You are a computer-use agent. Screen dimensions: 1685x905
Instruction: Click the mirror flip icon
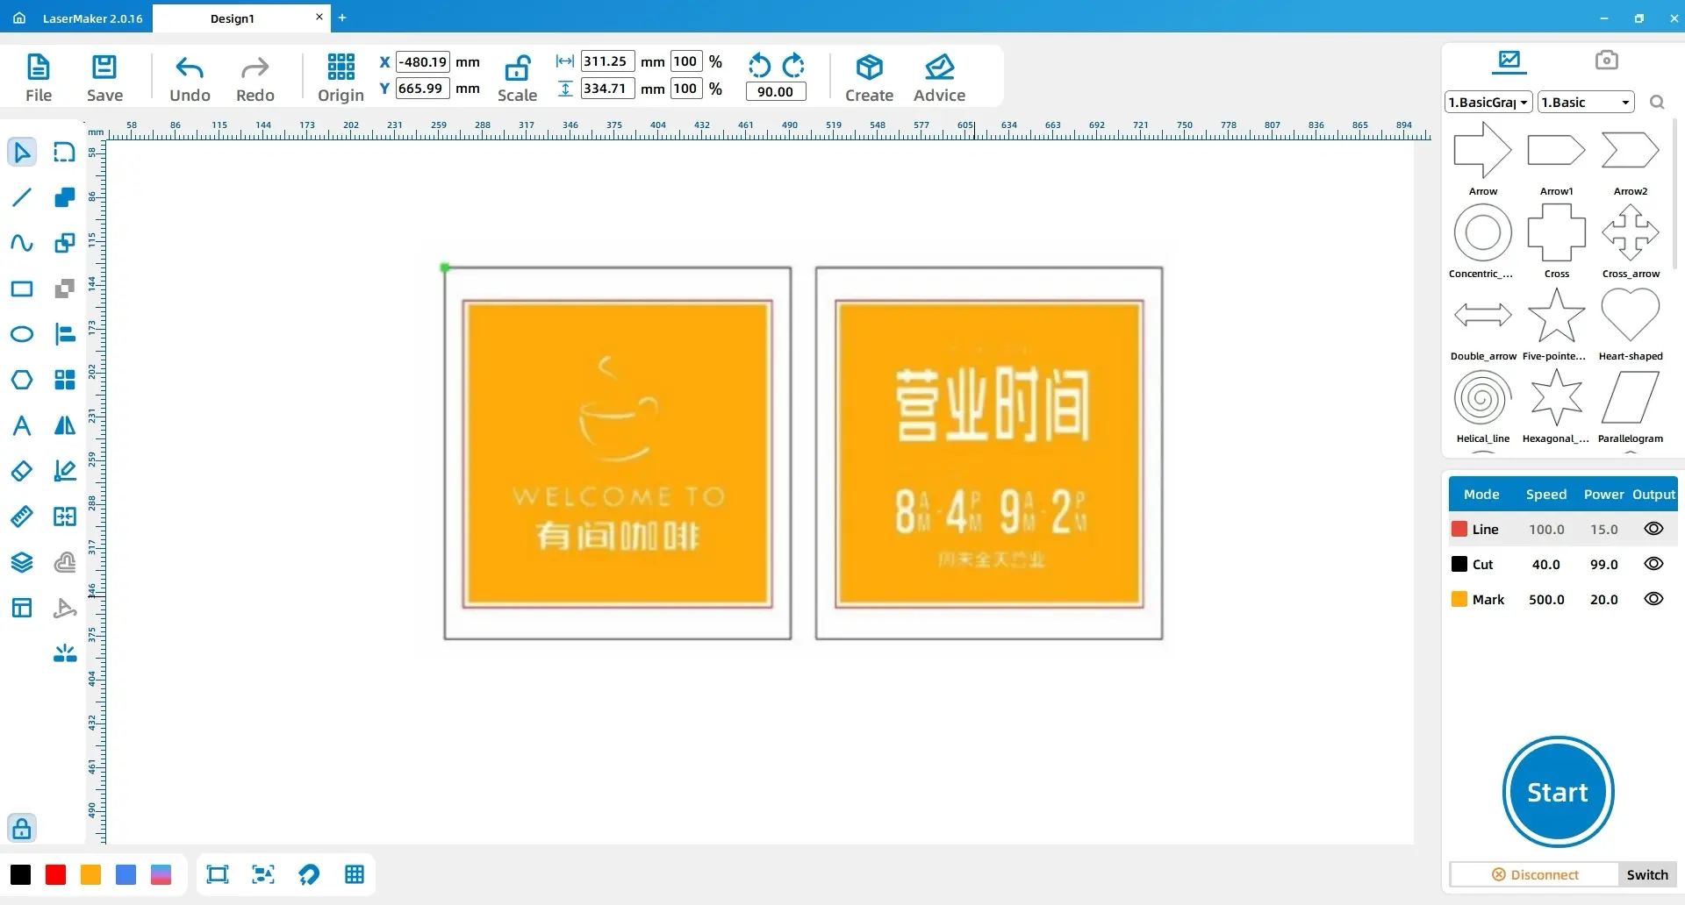(x=65, y=425)
